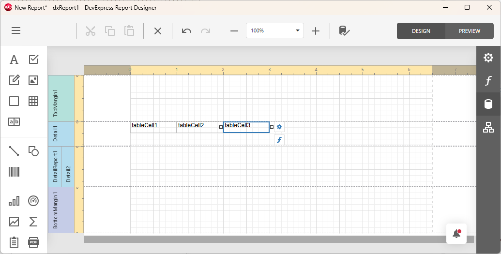Select the Panel control tool
501x254 pixels.
pos(14,101)
